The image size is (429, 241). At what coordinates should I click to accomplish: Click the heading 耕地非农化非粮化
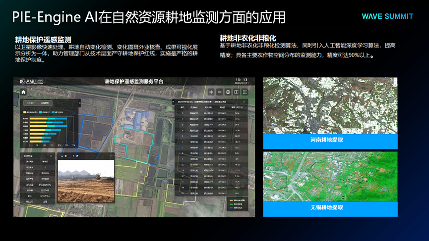[248, 38]
